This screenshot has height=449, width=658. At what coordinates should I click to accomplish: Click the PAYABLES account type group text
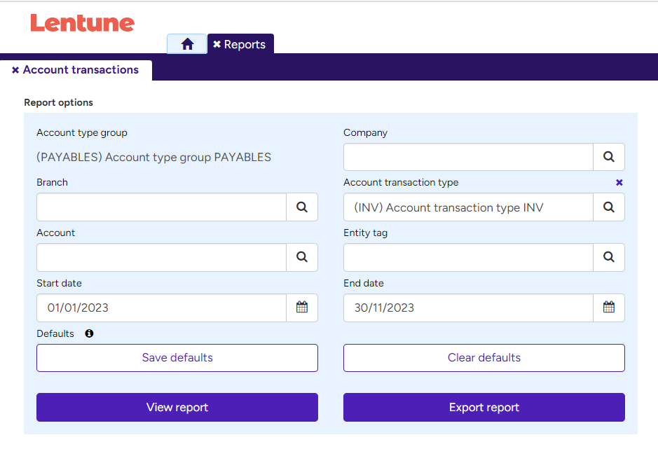point(153,158)
